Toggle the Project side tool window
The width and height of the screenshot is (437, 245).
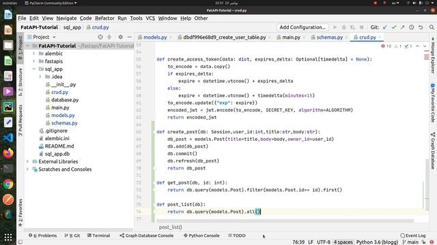click(20, 48)
